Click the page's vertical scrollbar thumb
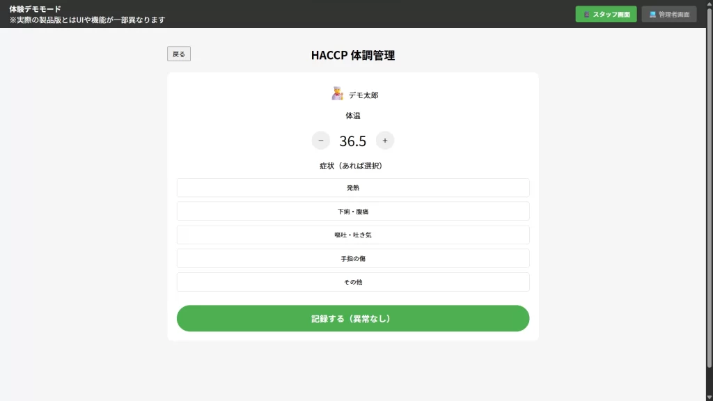This screenshot has height=401, width=713. click(x=709, y=187)
